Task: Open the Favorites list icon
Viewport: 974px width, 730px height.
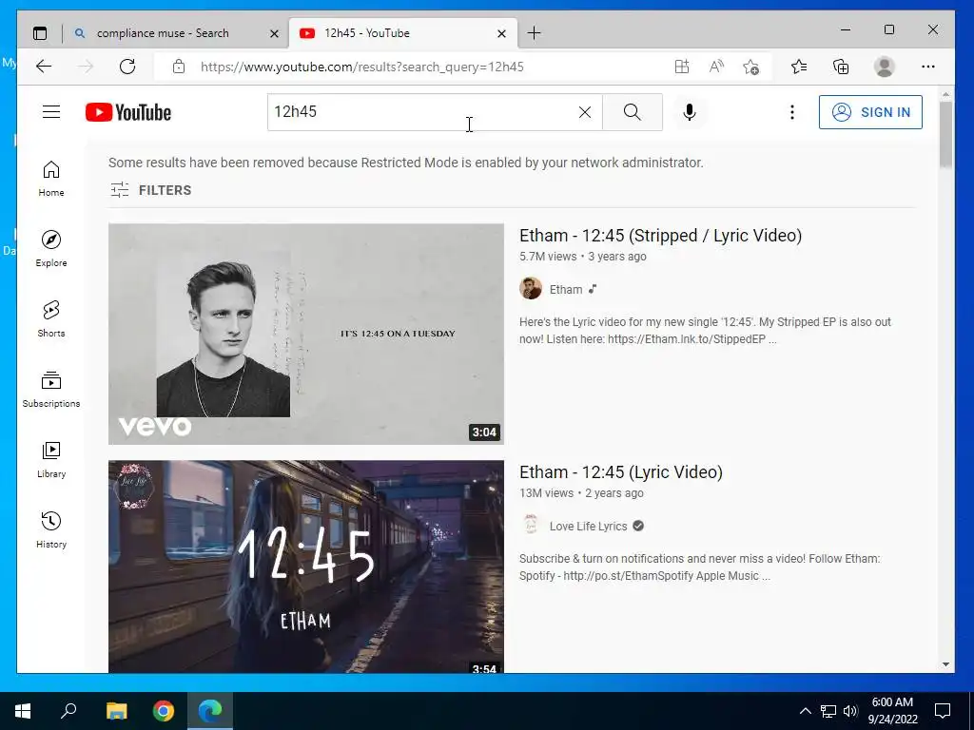Action: [x=799, y=67]
